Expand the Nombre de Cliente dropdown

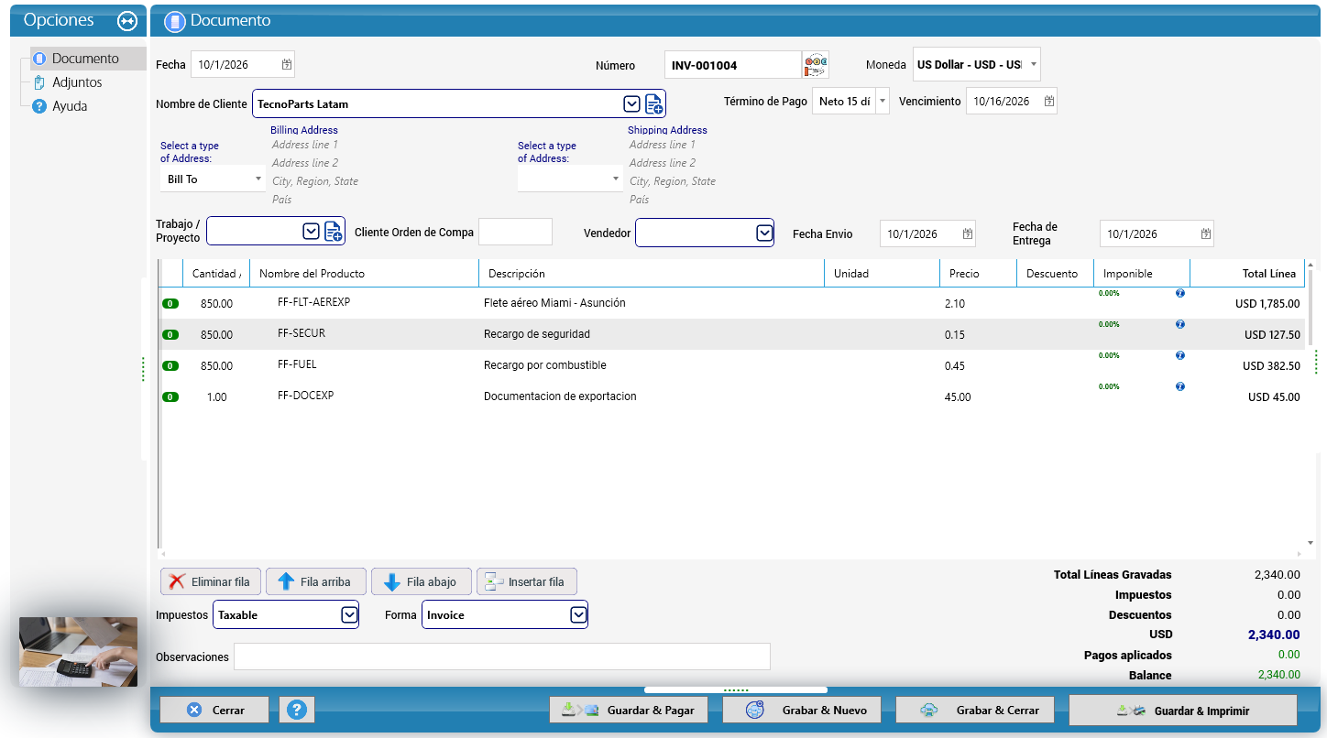pyautogui.click(x=631, y=103)
